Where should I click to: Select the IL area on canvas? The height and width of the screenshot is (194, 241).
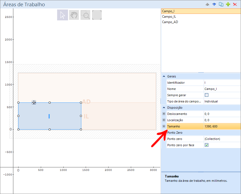click(x=118, y=116)
